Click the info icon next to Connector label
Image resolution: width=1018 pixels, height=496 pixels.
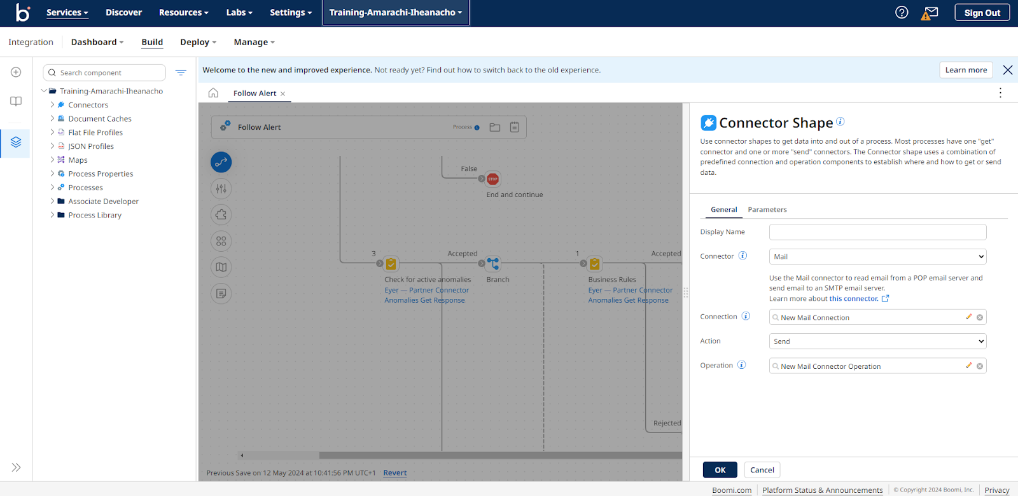[x=743, y=256]
